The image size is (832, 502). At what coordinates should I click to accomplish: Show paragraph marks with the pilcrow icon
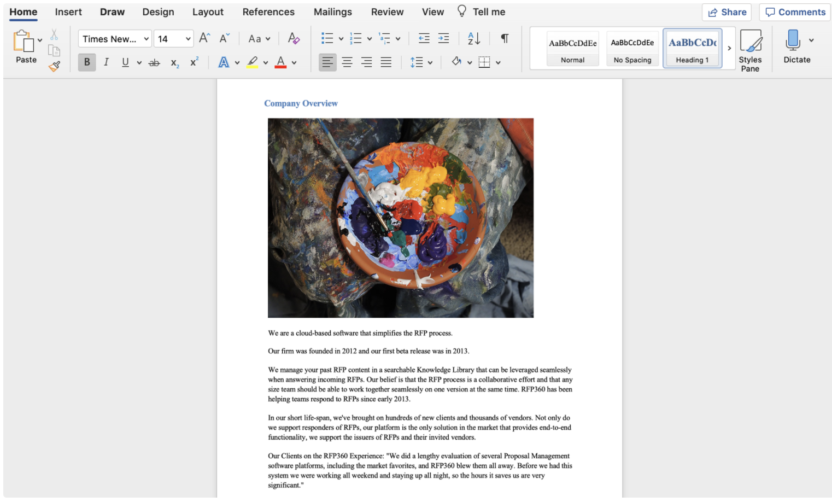click(x=505, y=38)
